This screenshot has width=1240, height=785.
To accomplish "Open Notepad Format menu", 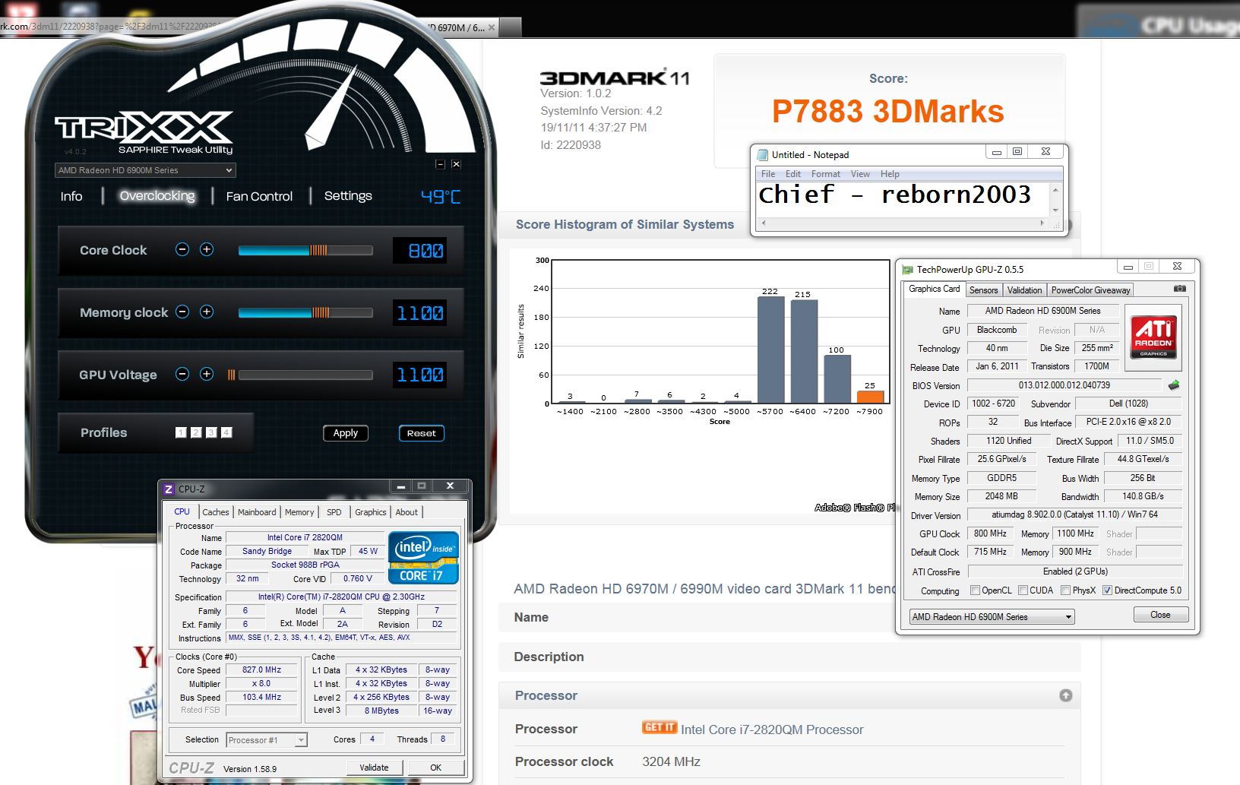I will click(826, 174).
